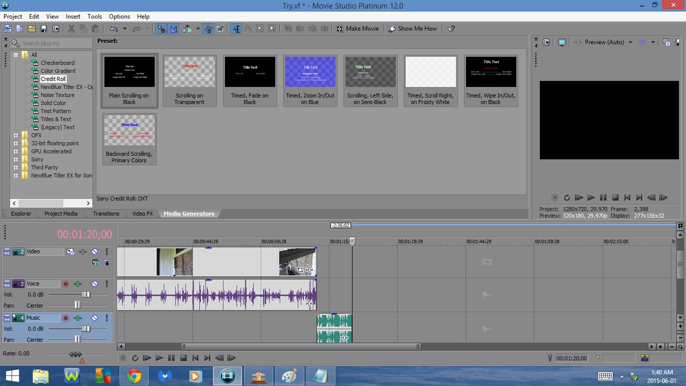This screenshot has width=686, height=386.
Task: Collapse the All folder in plug-in tree
Action: (16, 55)
